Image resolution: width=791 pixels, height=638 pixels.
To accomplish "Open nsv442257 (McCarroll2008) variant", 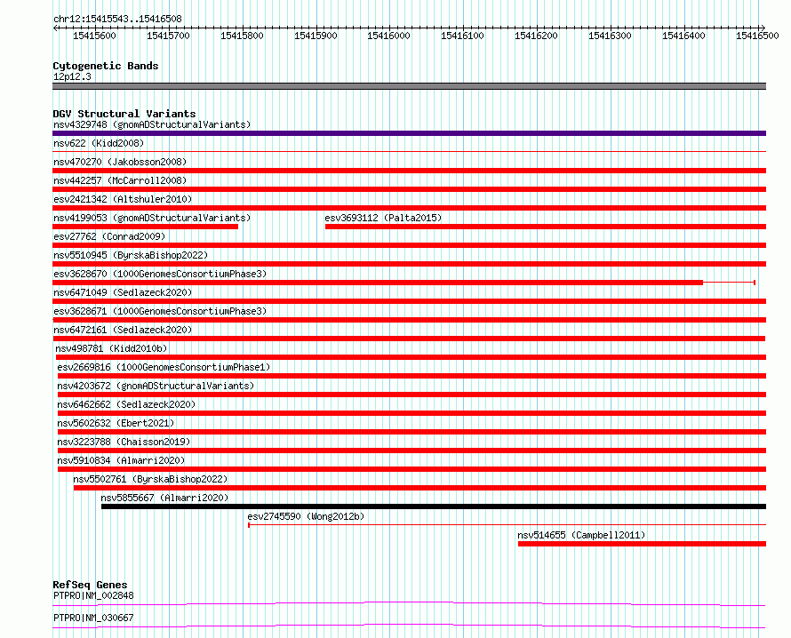I will [x=120, y=180].
